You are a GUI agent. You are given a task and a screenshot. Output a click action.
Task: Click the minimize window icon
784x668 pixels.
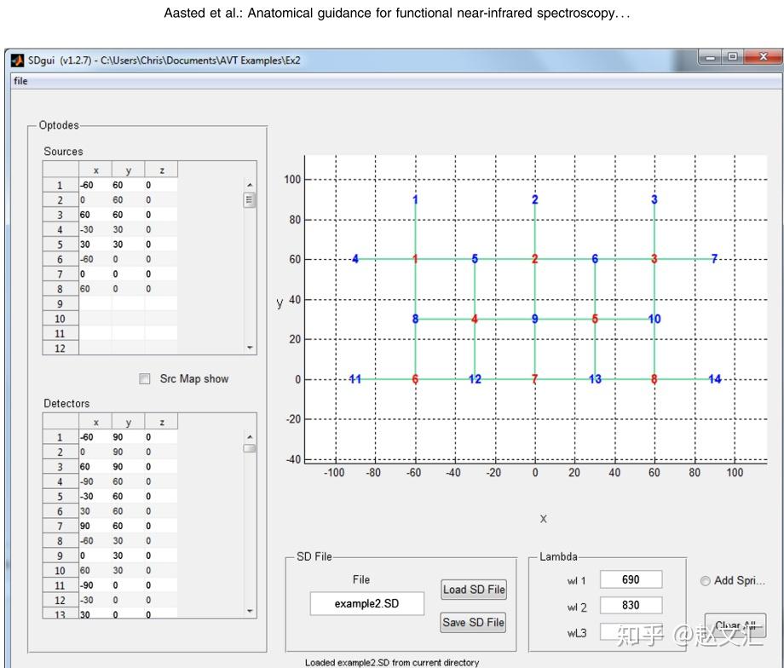click(x=710, y=57)
